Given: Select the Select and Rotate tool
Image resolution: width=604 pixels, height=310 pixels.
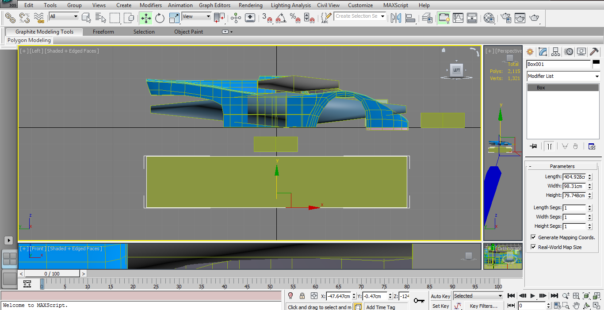Looking at the screenshot, I should coord(160,18).
